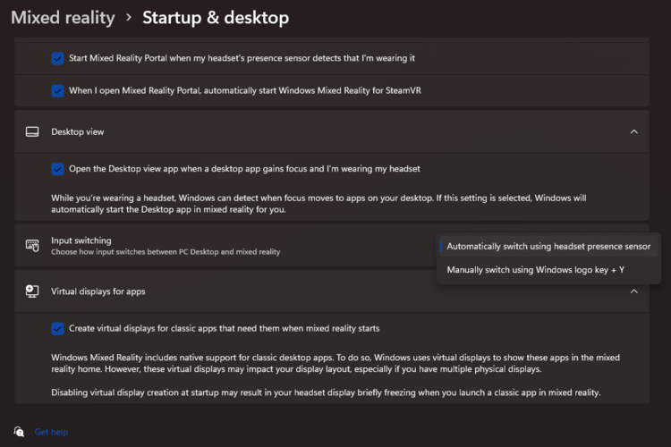This screenshot has width=671, height=447.
Task: Click the Input switching keyboard icon
Action: point(32,245)
